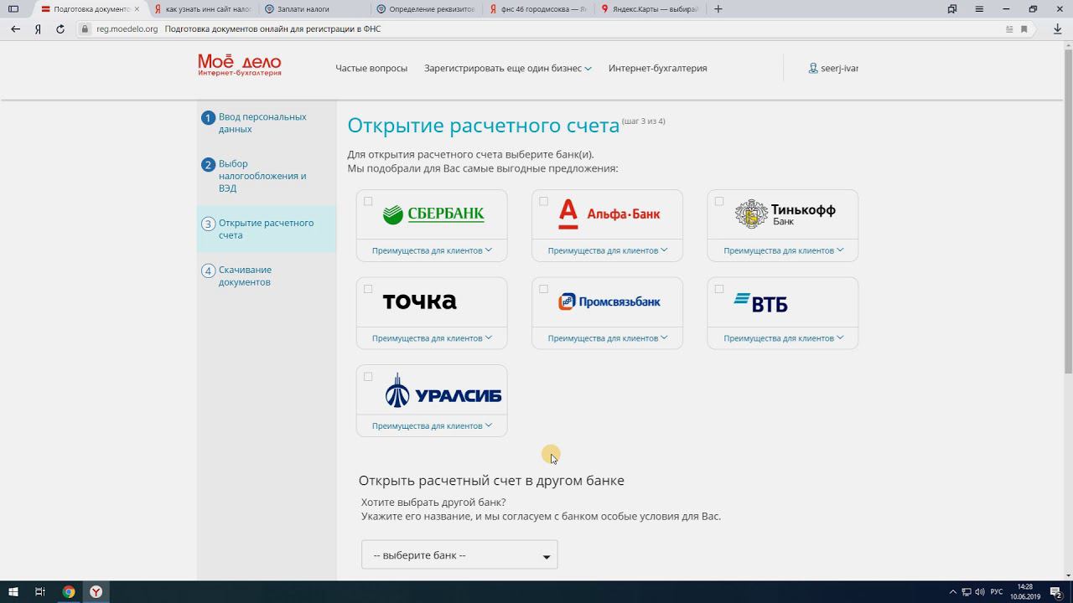Tick the Уралсиб checkbox
Screen dimensions: 1073x603
368,377
